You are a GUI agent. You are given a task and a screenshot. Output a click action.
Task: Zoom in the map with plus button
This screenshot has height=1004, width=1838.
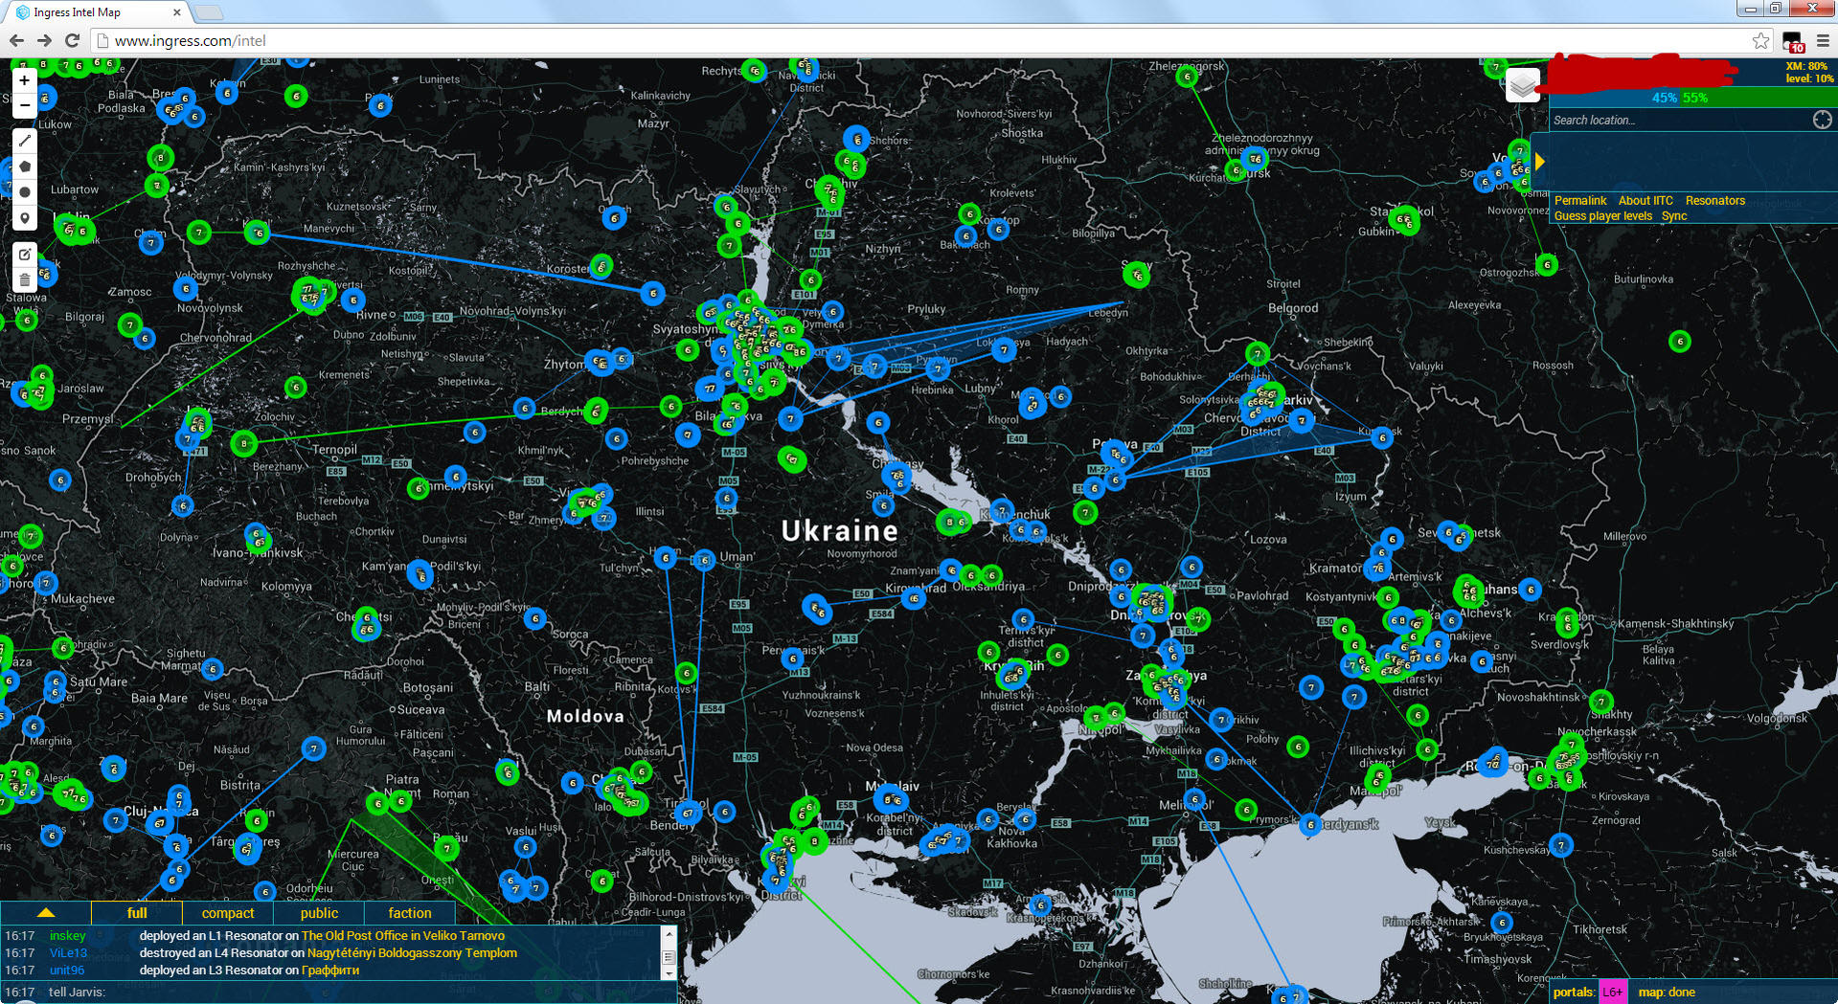coord(25,81)
